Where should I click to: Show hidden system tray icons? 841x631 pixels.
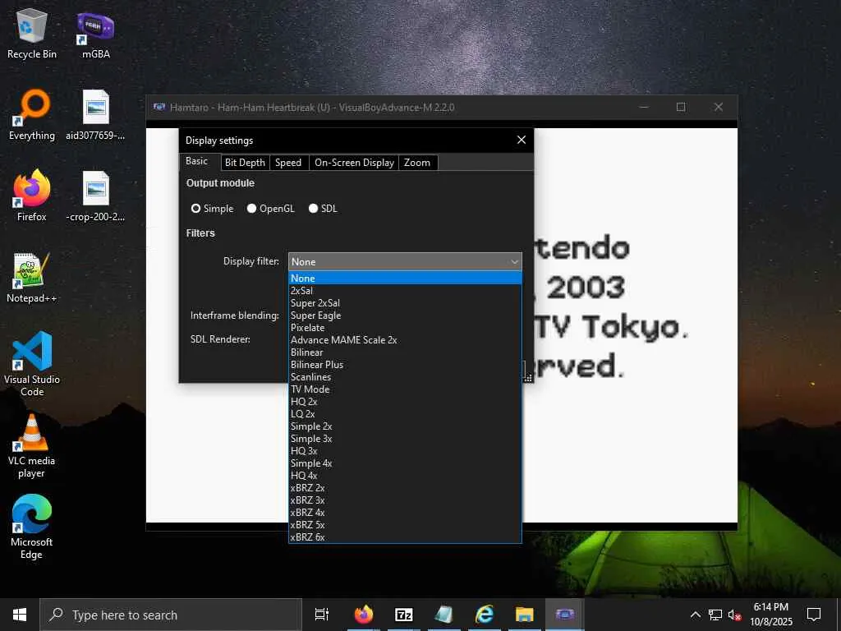(695, 615)
